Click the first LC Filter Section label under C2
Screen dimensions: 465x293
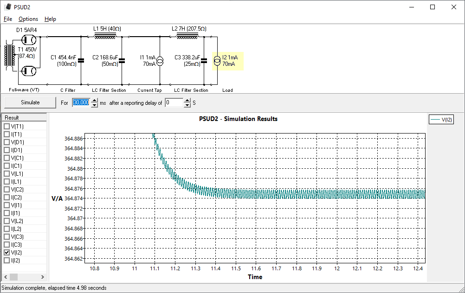(x=109, y=90)
